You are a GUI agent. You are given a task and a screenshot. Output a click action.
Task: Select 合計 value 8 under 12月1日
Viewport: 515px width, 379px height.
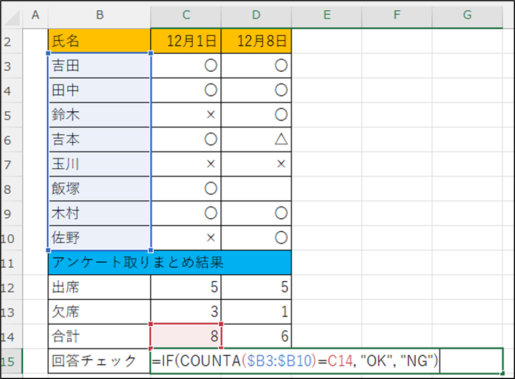[x=186, y=336]
